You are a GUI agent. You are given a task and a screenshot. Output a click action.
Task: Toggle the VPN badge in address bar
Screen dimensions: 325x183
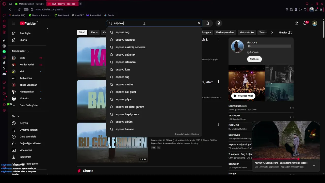[26, 9]
